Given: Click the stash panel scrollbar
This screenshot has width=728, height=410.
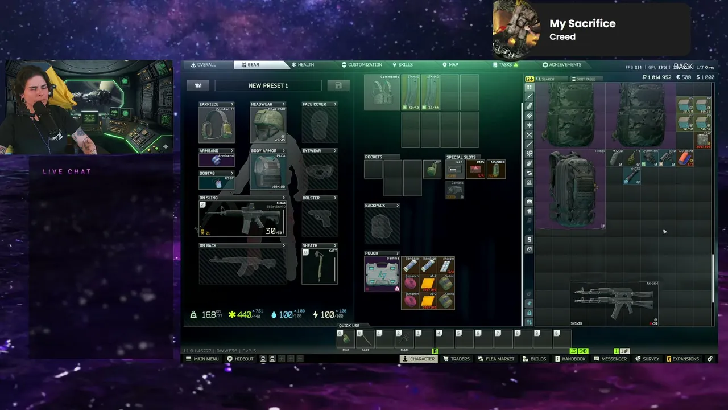Looking at the screenshot, I should tap(713, 278).
